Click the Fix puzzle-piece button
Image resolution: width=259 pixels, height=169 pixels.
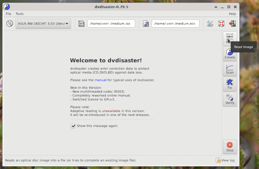pyautogui.click(x=230, y=84)
